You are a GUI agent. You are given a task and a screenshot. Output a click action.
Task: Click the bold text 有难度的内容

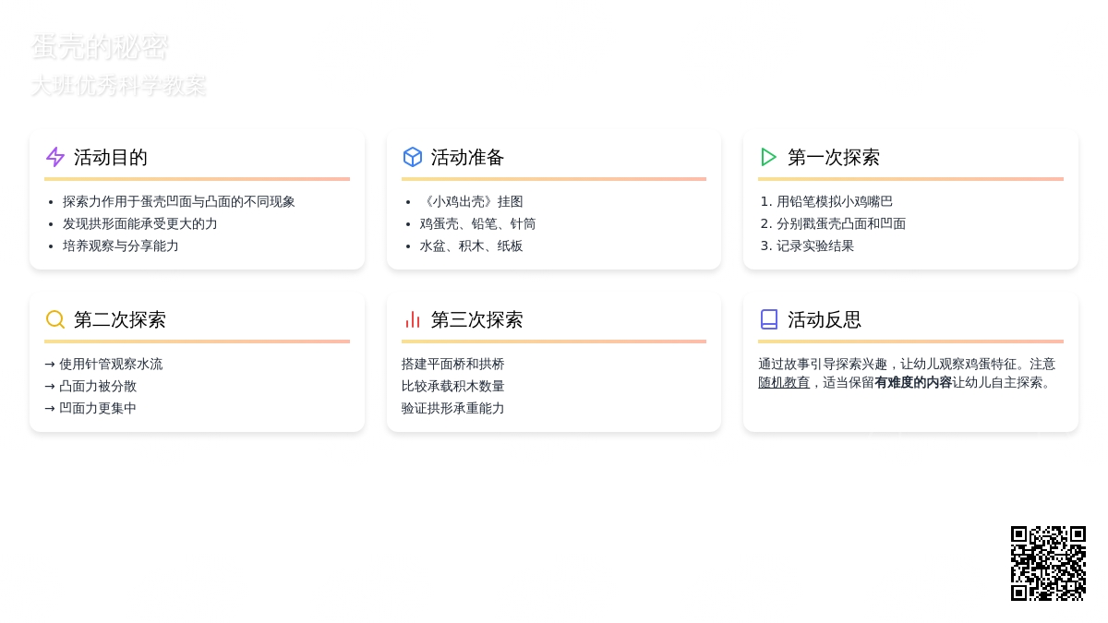913,382
